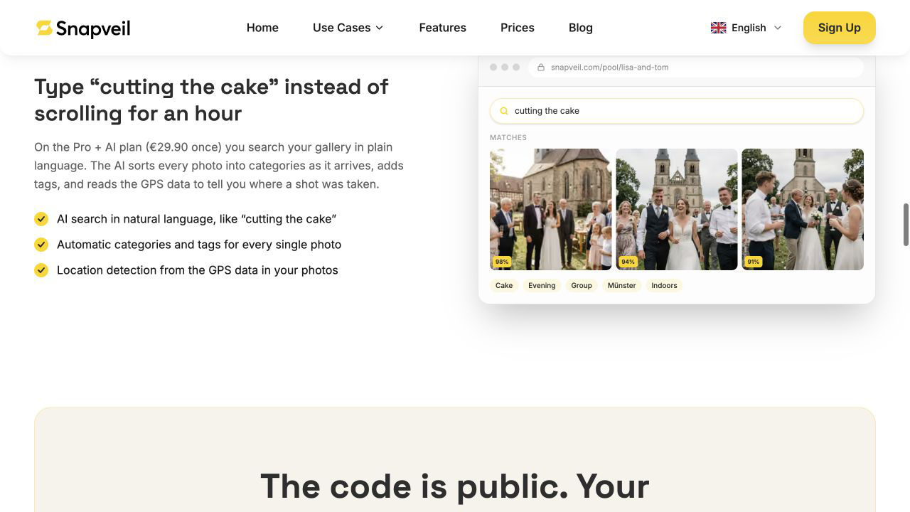Click the lock icon in mock address bar
The image size is (910, 512).
541,68
